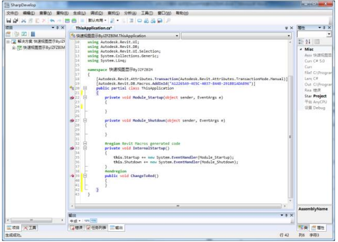The image size is (338, 242).
Task: Collapse the ThisApplication class fold marker
Action: click(85, 89)
